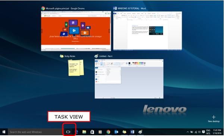Open Paint from the taskbar
The height and width of the screenshot is (136, 224).
point(140,132)
